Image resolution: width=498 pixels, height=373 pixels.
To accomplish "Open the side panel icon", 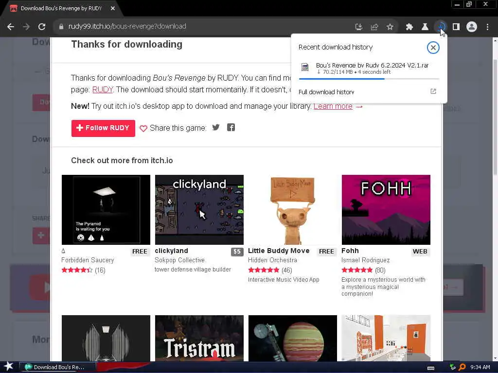I will [x=456, y=27].
